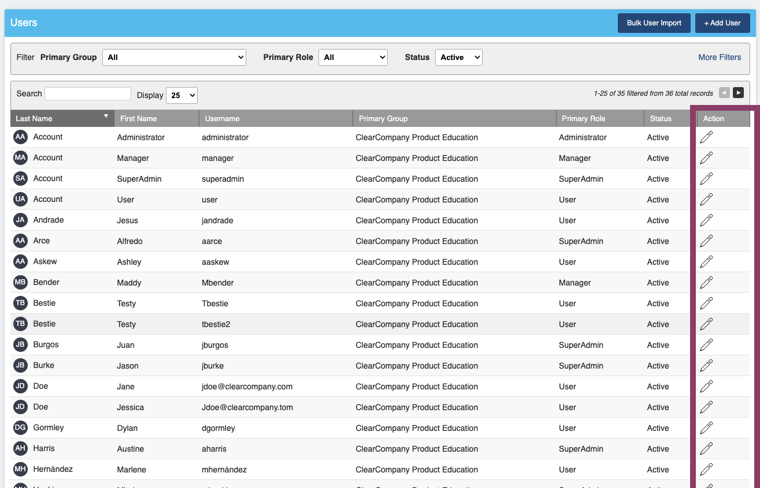This screenshot has height=488, width=760.
Task: Edit Juan Burgos using pencil icon
Action: (x=706, y=345)
